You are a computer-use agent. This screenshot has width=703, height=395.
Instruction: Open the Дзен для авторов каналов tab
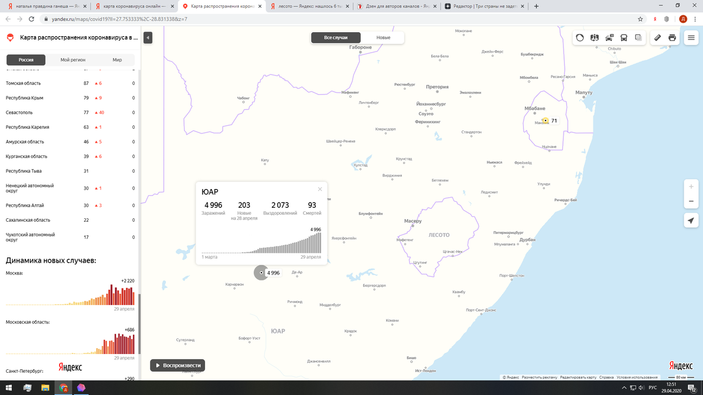pos(398,6)
